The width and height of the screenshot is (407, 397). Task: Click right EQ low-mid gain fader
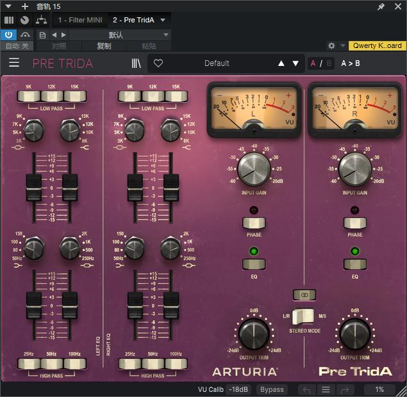click(x=171, y=305)
